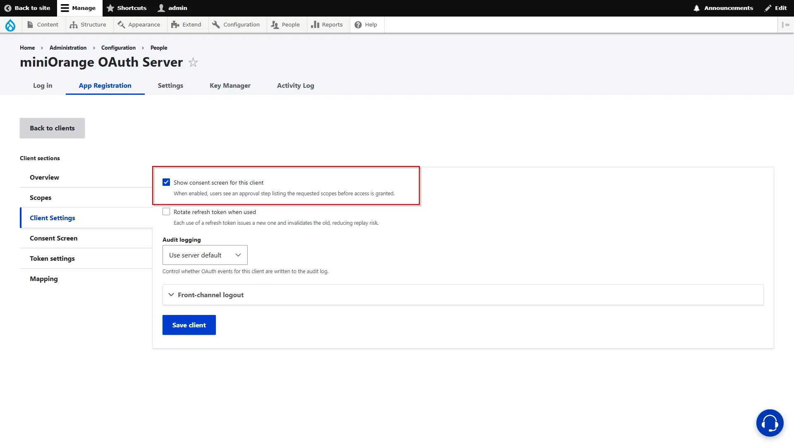Open the Key Manager tab
Image resolution: width=794 pixels, height=447 pixels.
(x=230, y=85)
